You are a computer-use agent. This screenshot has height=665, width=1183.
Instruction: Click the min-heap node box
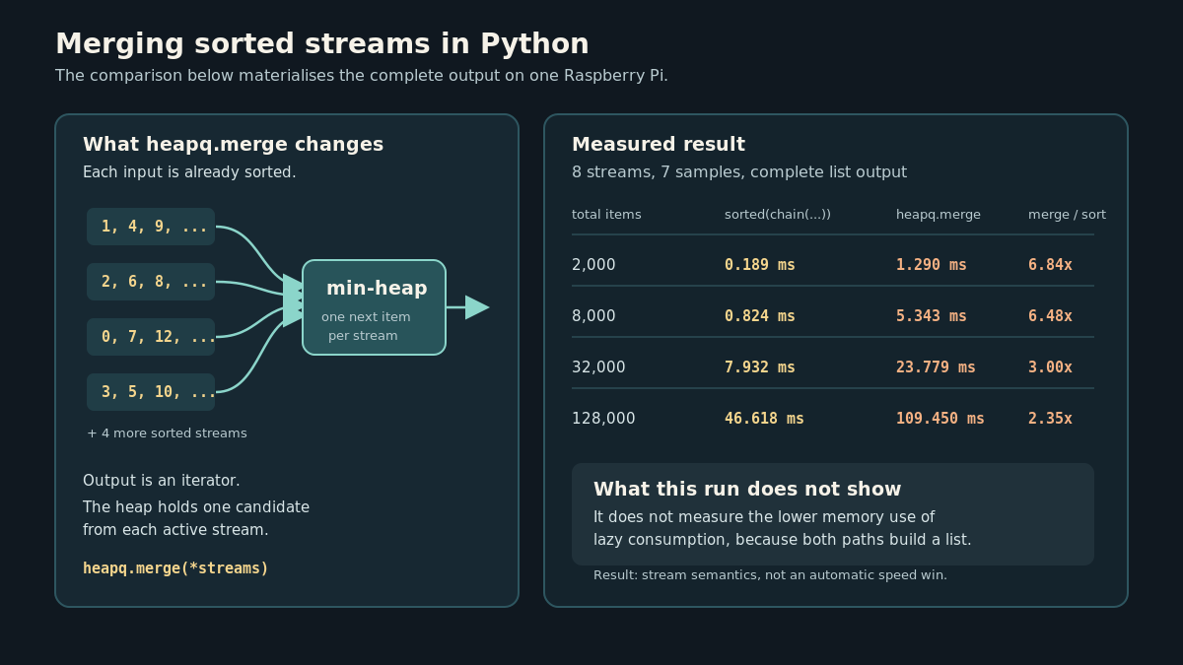pyautogui.click(x=374, y=307)
